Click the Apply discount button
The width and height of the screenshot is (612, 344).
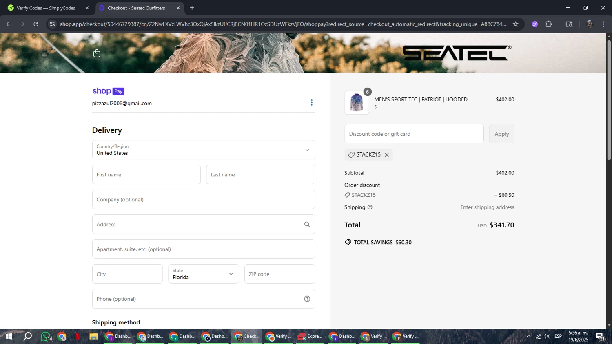coord(502,134)
